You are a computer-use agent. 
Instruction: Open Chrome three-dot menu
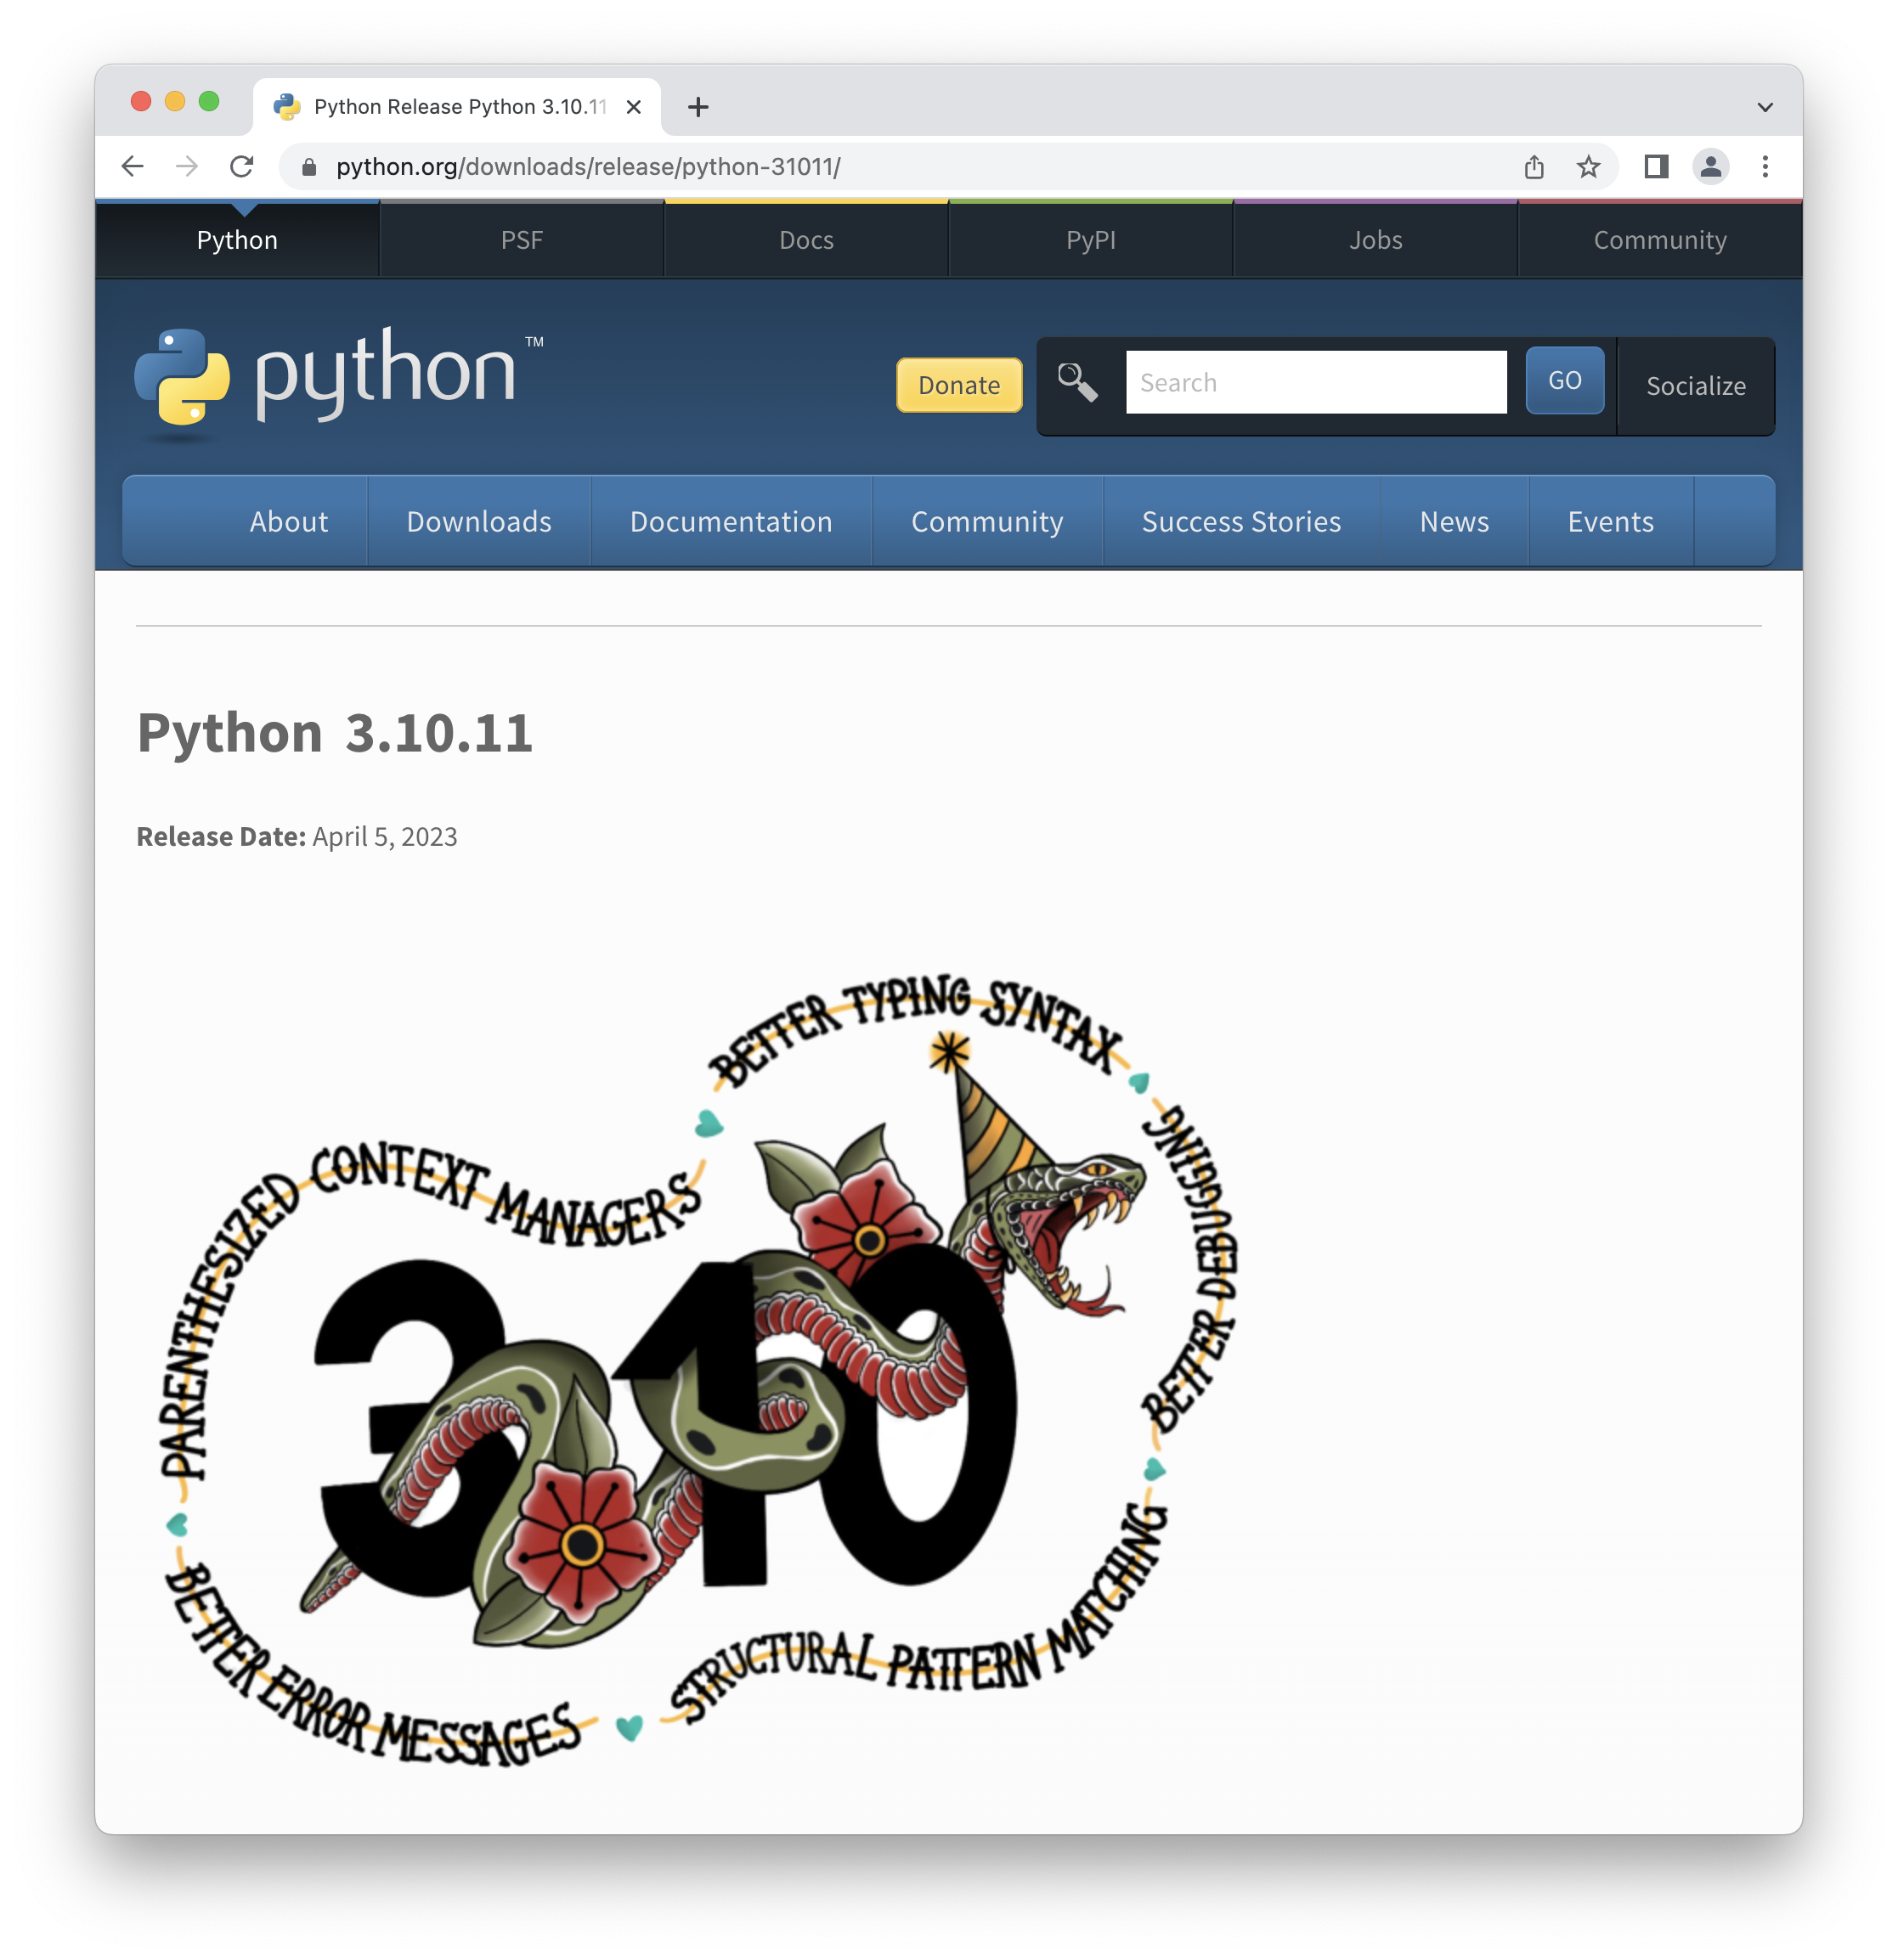click(1765, 166)
